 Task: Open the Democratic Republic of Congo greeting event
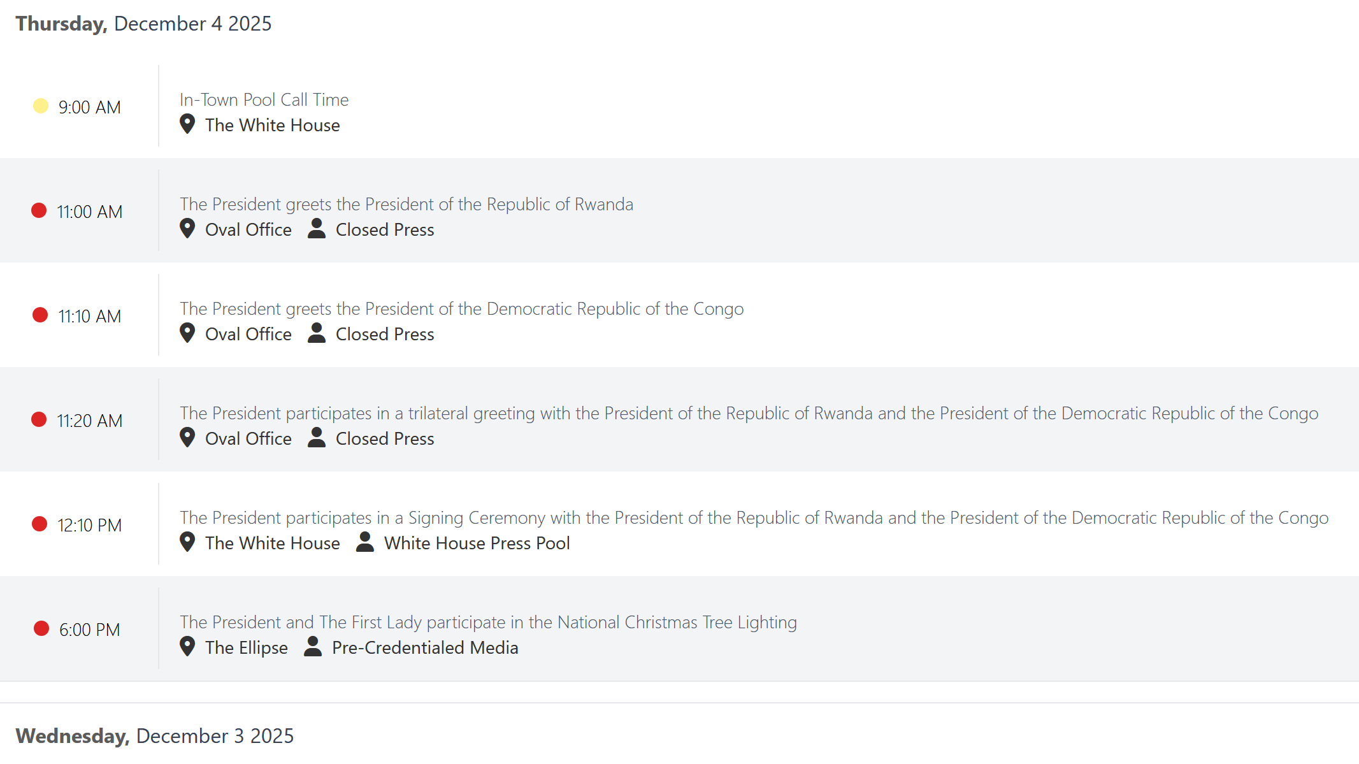point(461,308)
